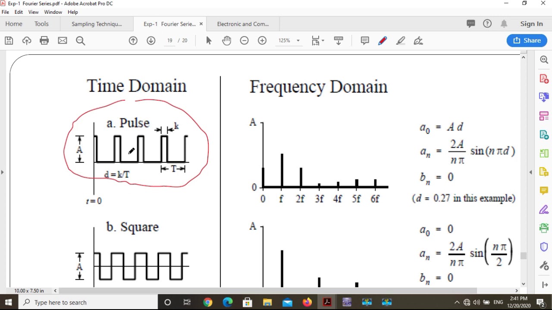Print the document via printer icon
The height and width of the screenshot is (310, 552).
coord(44,40)
